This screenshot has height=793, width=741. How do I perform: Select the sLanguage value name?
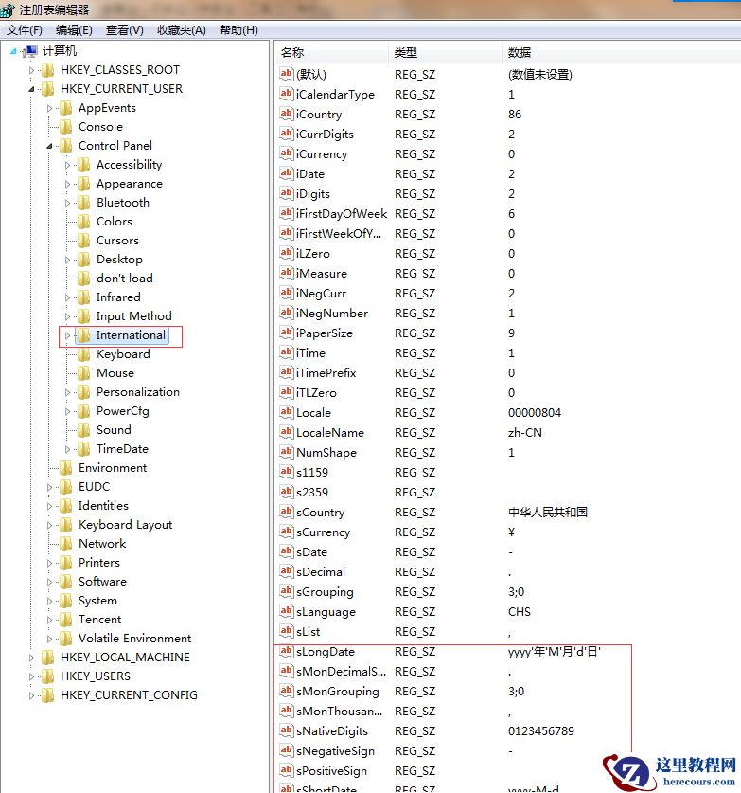[326, 612]
